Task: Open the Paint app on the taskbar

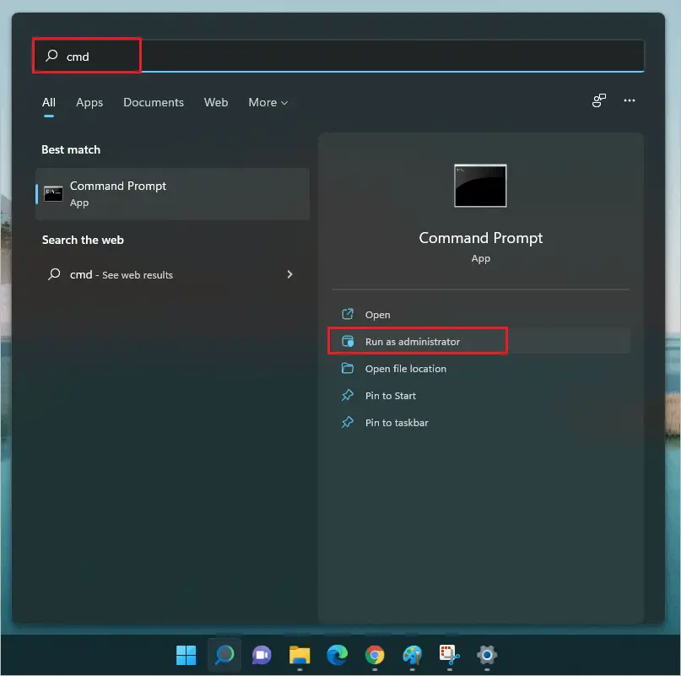Action: [x=412, y=655]
